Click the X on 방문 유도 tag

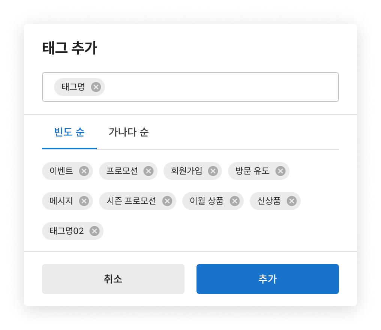point(280,171)
